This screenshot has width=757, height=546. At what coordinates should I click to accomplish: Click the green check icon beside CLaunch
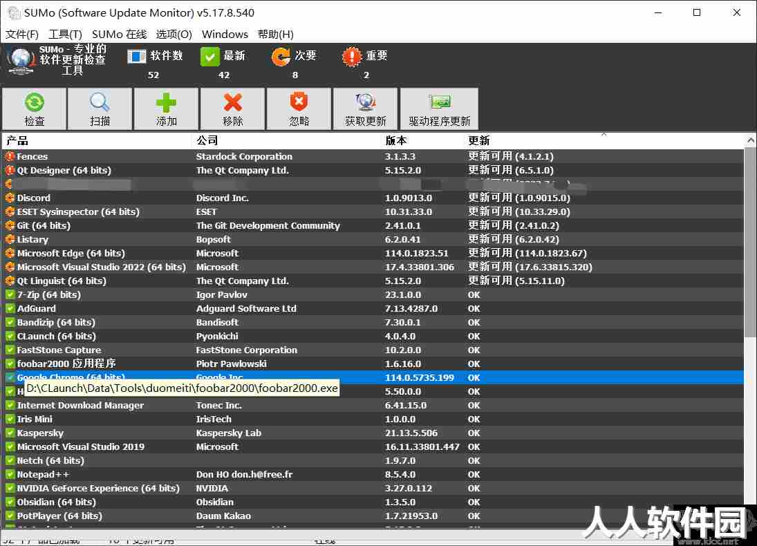(x=10, y=337)
